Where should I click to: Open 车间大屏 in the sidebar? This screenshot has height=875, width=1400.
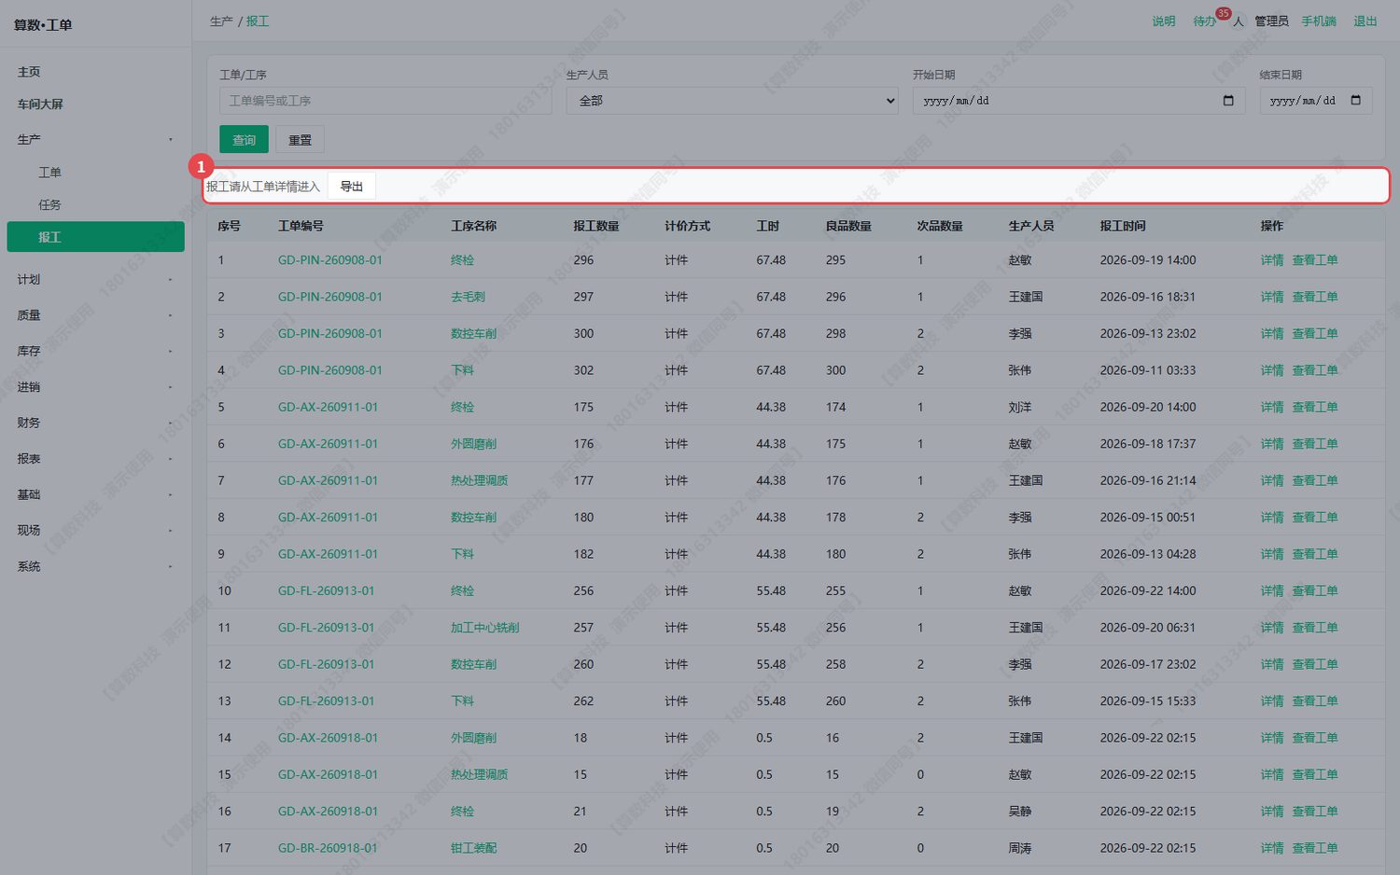point(40,104)
